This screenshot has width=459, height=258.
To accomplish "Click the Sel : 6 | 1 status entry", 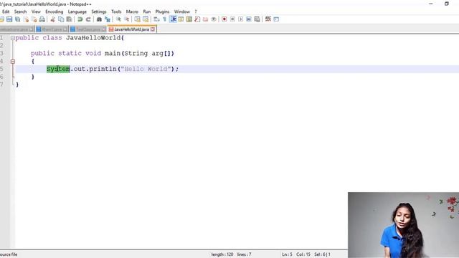I will (x=322, y=254).
